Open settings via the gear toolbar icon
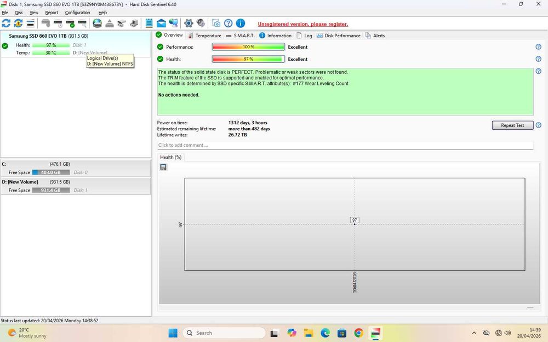The image size is (548, 342). [x=189, y=24]
